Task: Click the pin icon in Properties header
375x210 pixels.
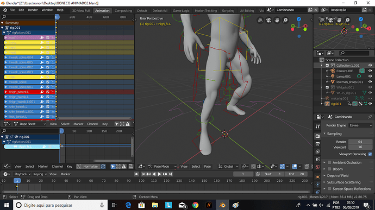Action: (370, 117)
